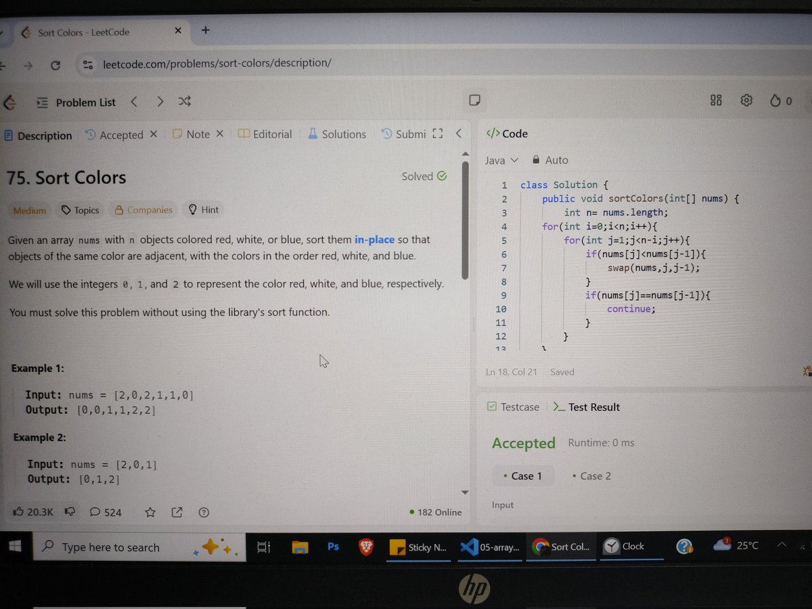Collapse the description panel chevron
The width and height of the screenshot is (812, 609).
(458, 133)
